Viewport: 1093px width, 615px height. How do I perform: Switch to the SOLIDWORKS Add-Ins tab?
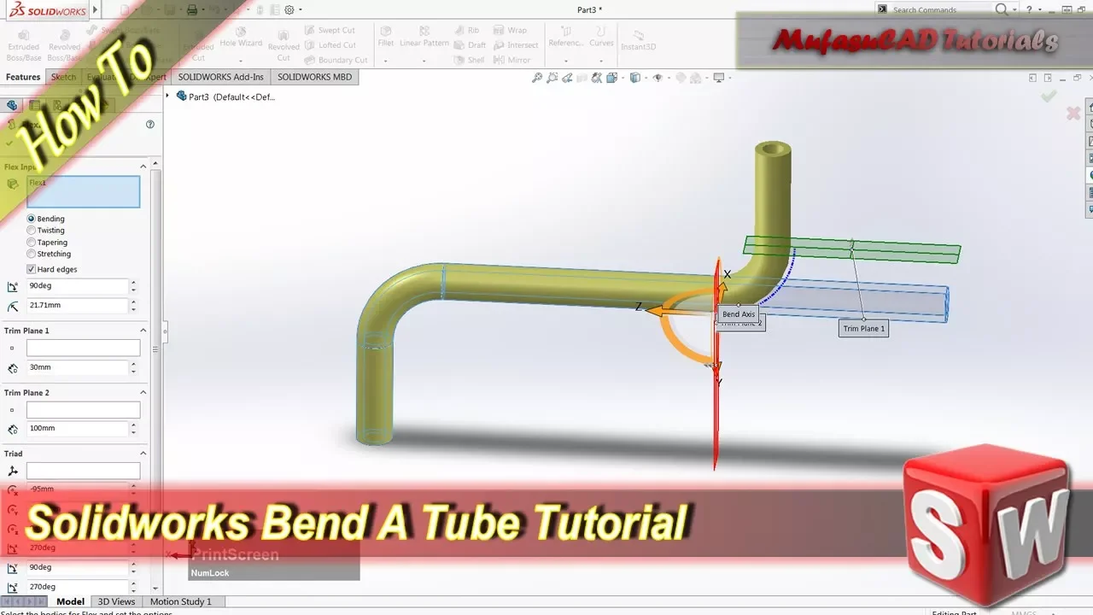[x=221, y=77]
